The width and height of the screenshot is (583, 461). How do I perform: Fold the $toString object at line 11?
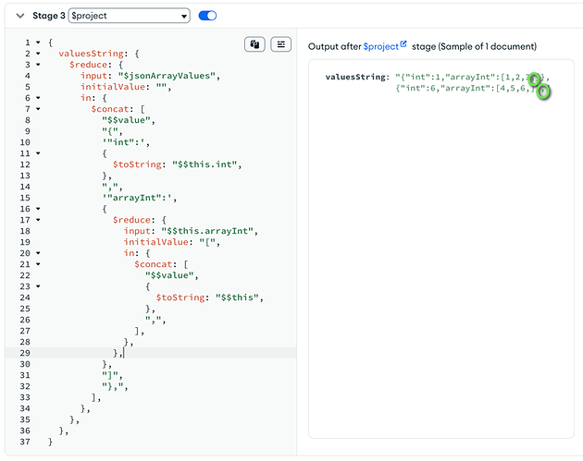37,153
